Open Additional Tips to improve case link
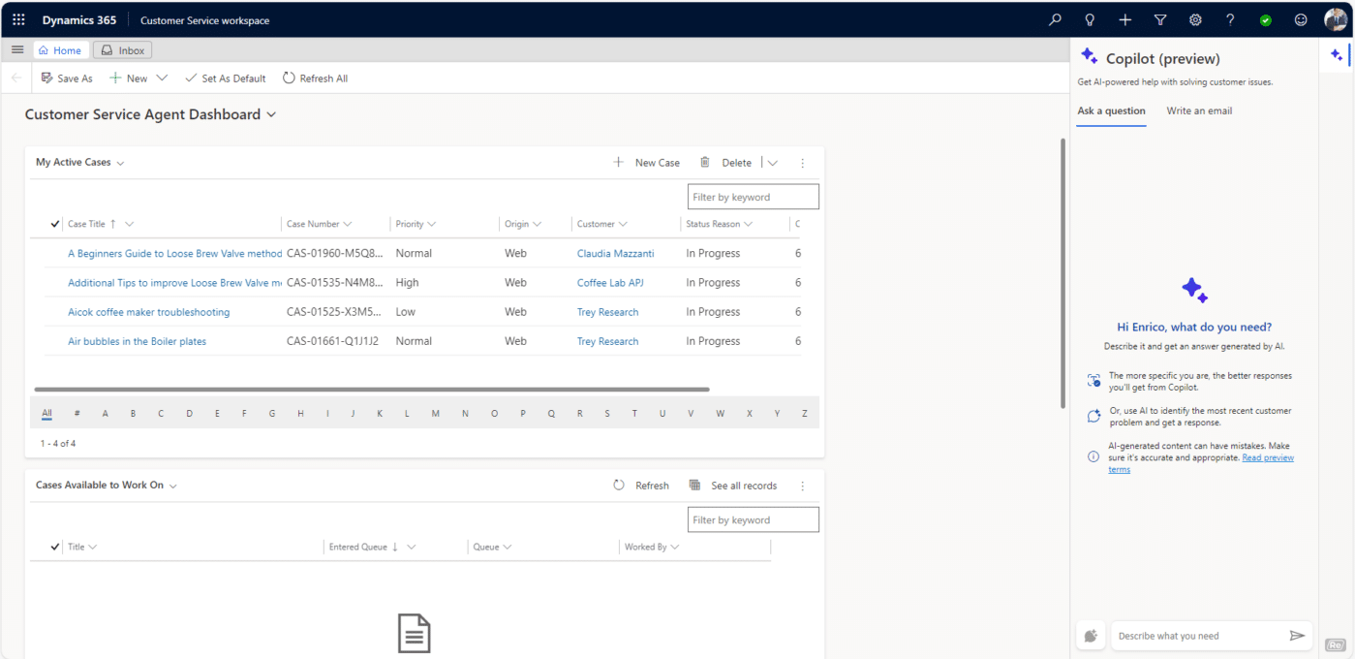Image resolution: width=1355 pixels, height=659 pixels. 174,283
